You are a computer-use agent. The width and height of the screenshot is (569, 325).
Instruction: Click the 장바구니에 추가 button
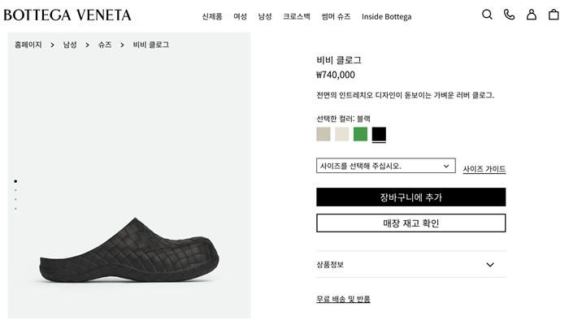[410, 197]
